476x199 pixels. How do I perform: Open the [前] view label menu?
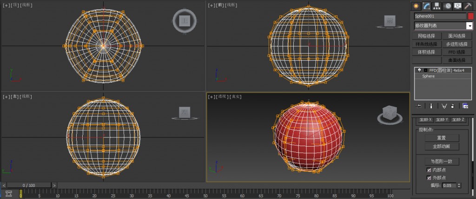220,5
